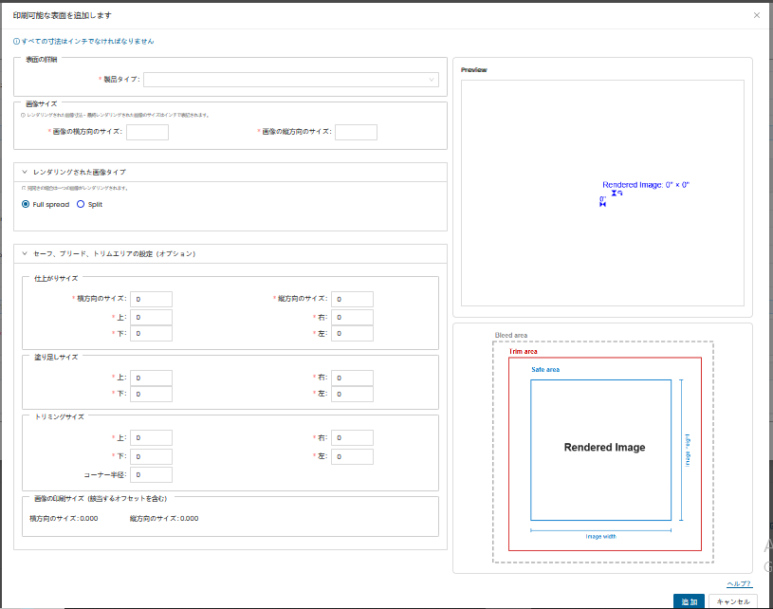The image size is (773, 609).
Task: Click the コーナー半径 input field
Action: (x=152, y=474)
